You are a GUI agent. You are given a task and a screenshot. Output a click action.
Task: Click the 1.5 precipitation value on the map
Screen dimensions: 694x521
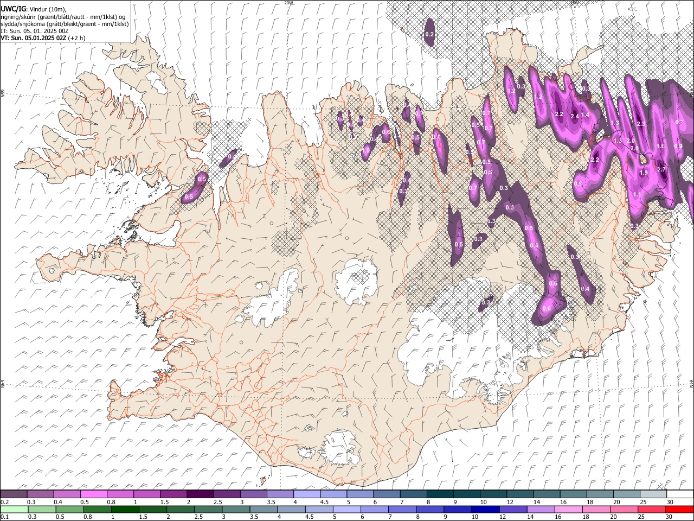617,141
